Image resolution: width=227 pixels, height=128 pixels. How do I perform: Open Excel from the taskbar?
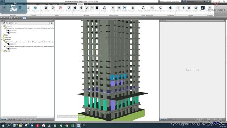coord(72,126)
